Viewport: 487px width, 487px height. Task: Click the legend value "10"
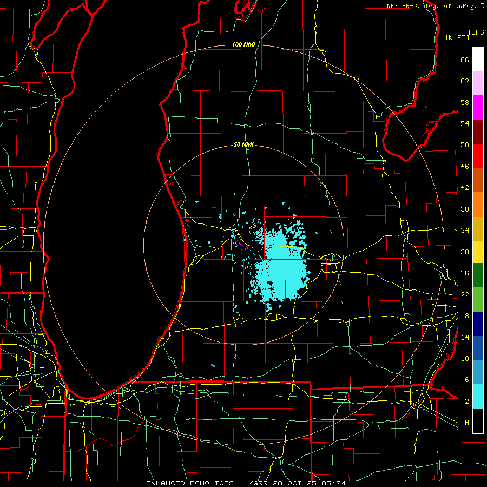coord(465,358)
